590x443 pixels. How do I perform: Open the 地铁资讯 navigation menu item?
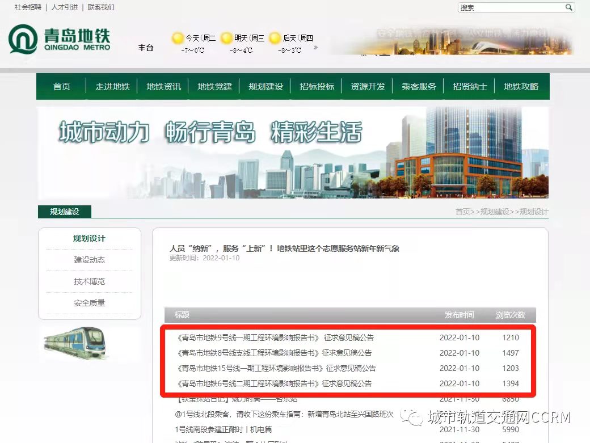pyautogui.click(x=164, y=87)
